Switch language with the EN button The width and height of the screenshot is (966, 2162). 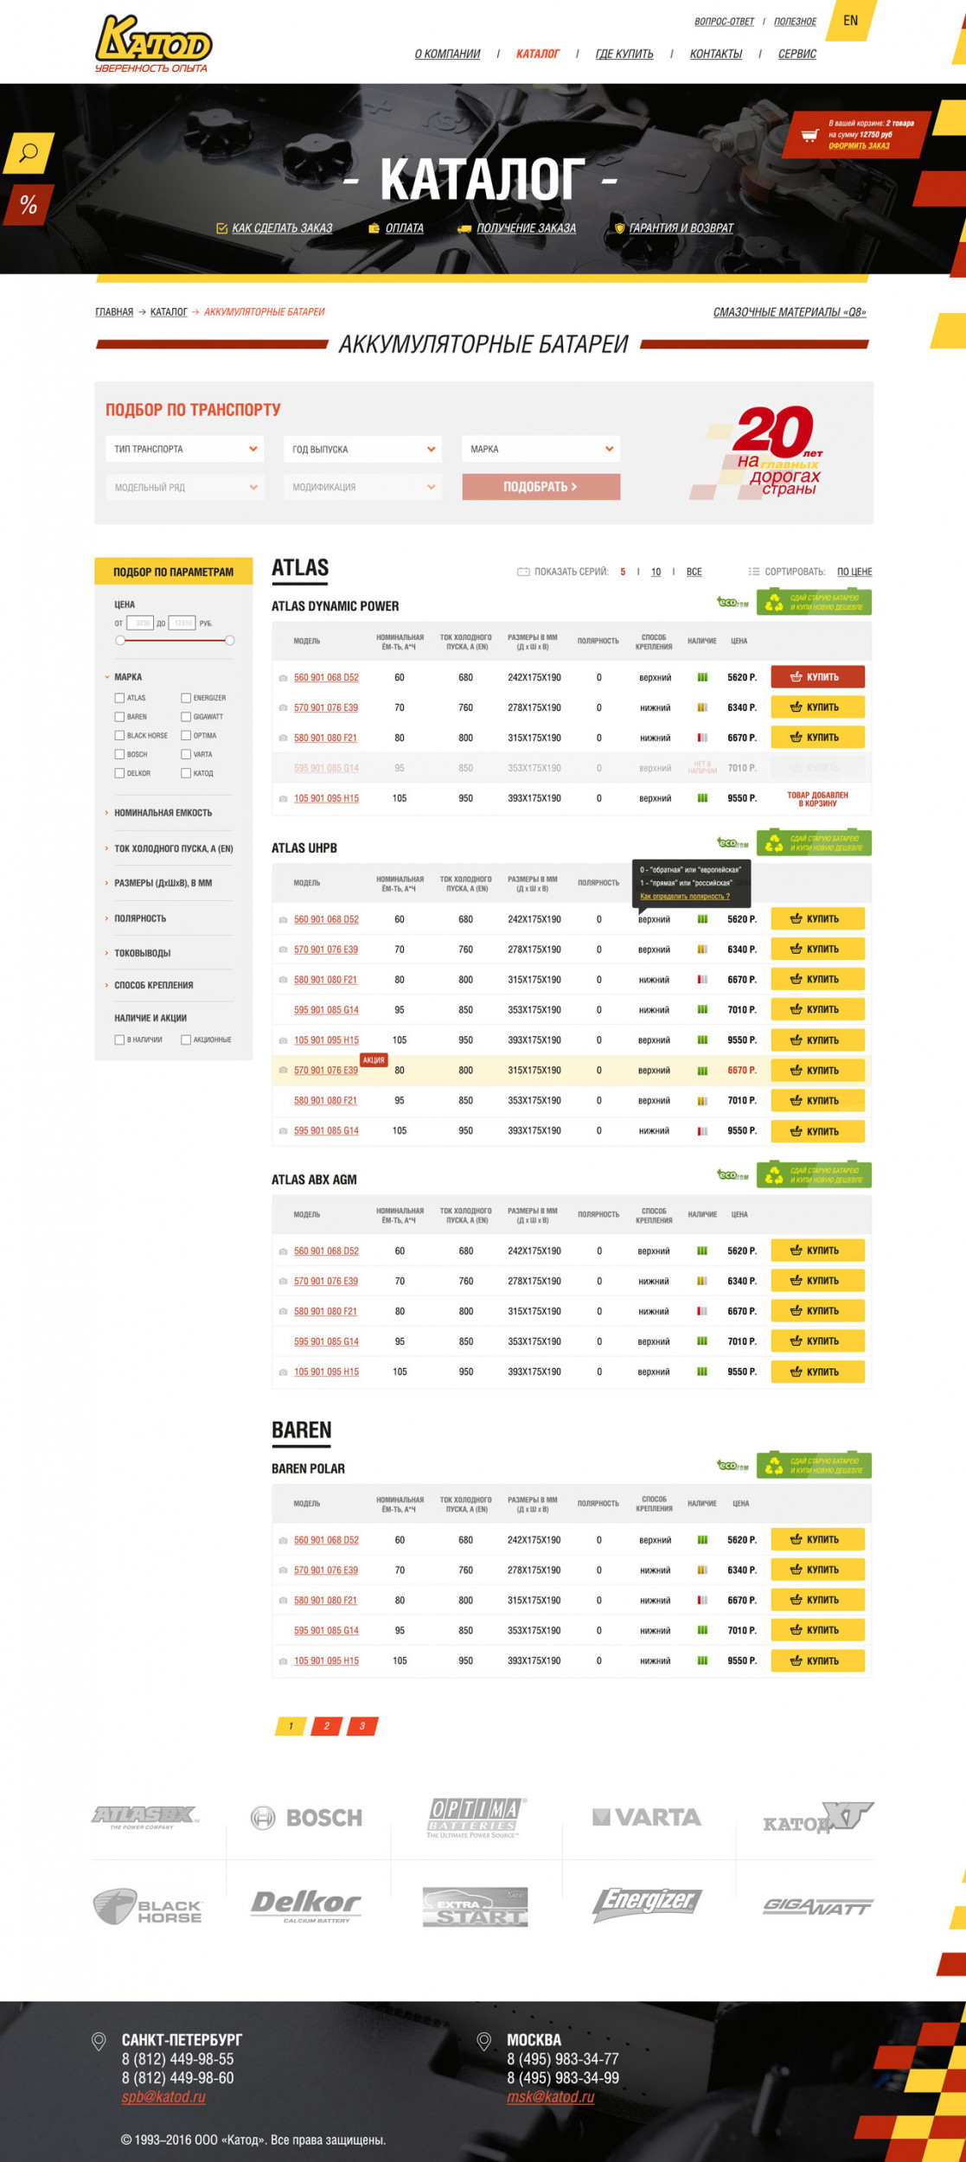click(851, 21)
